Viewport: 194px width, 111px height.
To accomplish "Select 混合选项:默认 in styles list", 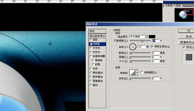I will (x=97, y=36).
